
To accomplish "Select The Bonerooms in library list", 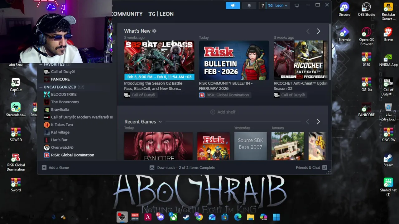I will pos(65,102).
